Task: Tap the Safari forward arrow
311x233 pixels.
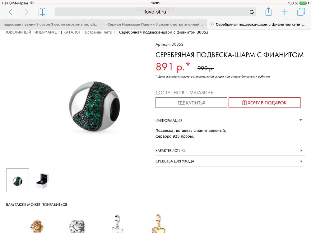Action: click(x=26, y=12)
